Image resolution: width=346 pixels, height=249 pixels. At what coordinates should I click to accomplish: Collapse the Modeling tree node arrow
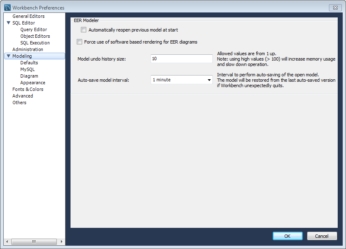[x=9, y=56]
